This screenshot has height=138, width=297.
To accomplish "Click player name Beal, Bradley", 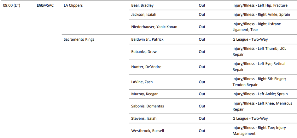I will pyautogui.click(x=142, y=5).
